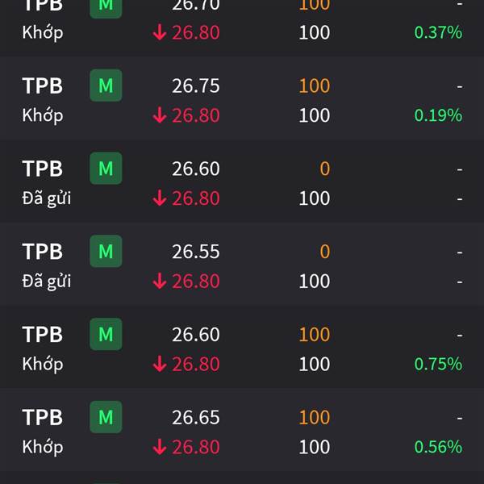Tap the Khớp status of the 26.75 order
Image resolution: width=484 pixels, height=484 pixels.
[x=43, y=115]
